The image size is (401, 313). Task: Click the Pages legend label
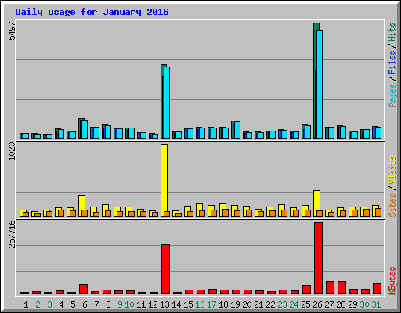(x=392, y=95)
